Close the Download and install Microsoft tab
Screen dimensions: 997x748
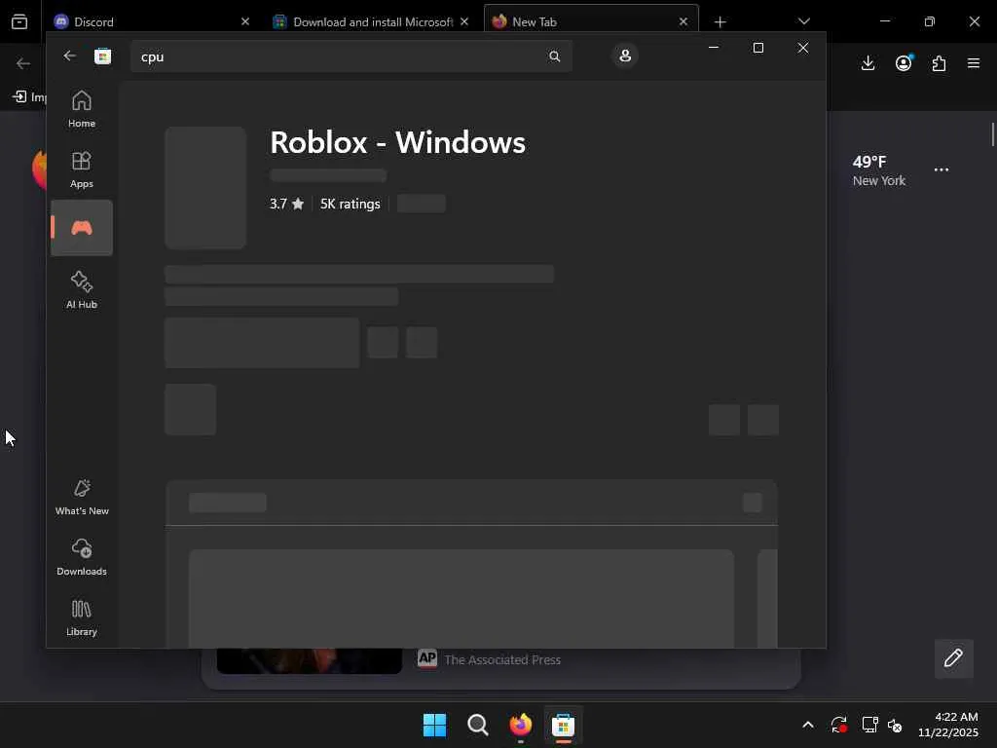coord(464,21)
